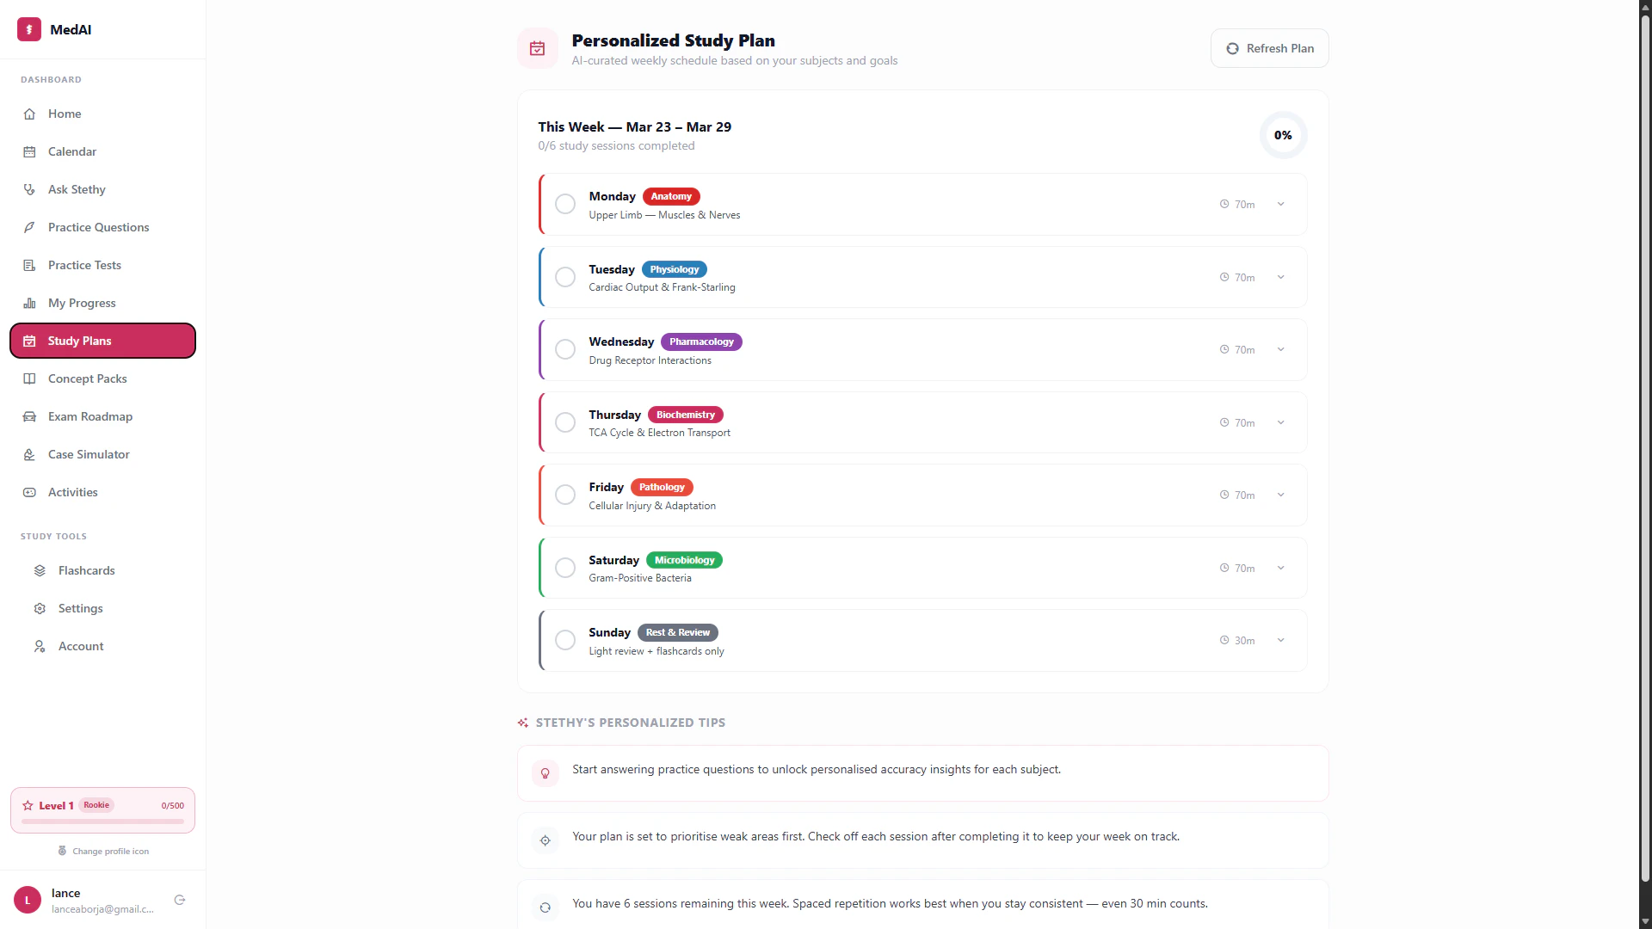Click the MedAI logo icon
This screenshot has width=1652, height=929.
coord(29,29)
